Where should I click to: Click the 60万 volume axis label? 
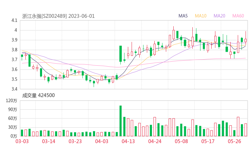click(13, 119)
